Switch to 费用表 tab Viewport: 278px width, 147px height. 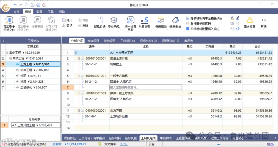pyautogui.click(x=188, y=41)
